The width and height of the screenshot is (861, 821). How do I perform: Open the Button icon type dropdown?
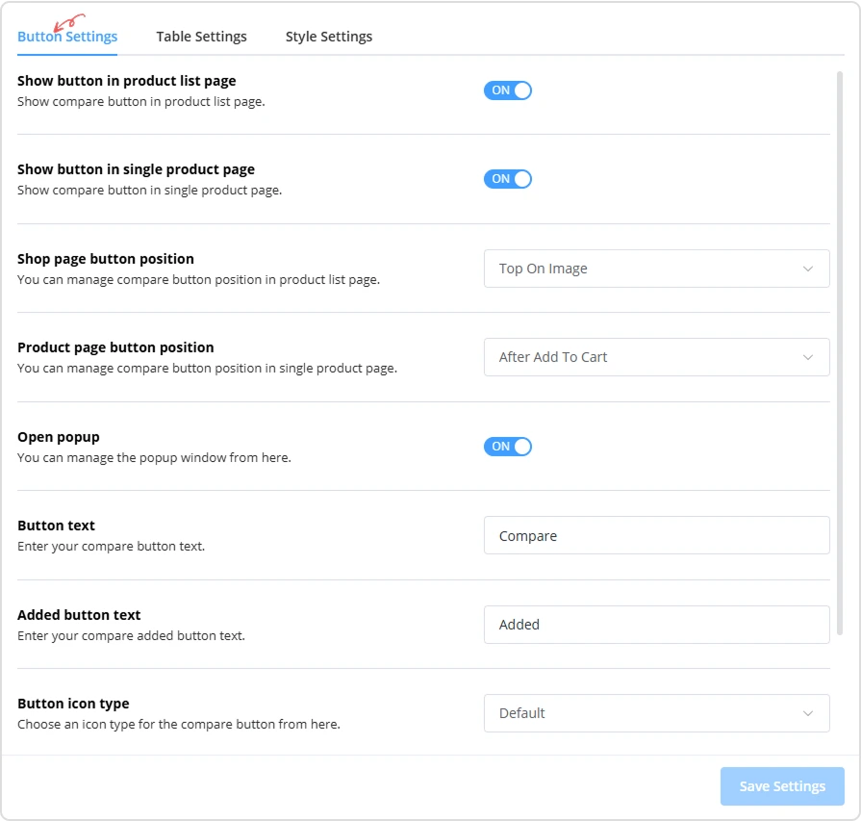coord(657,713)
